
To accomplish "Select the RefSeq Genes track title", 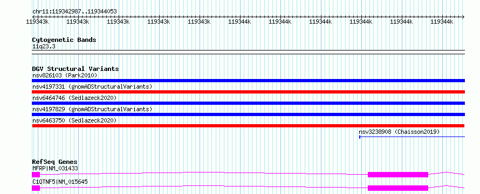I will point(55,162).
